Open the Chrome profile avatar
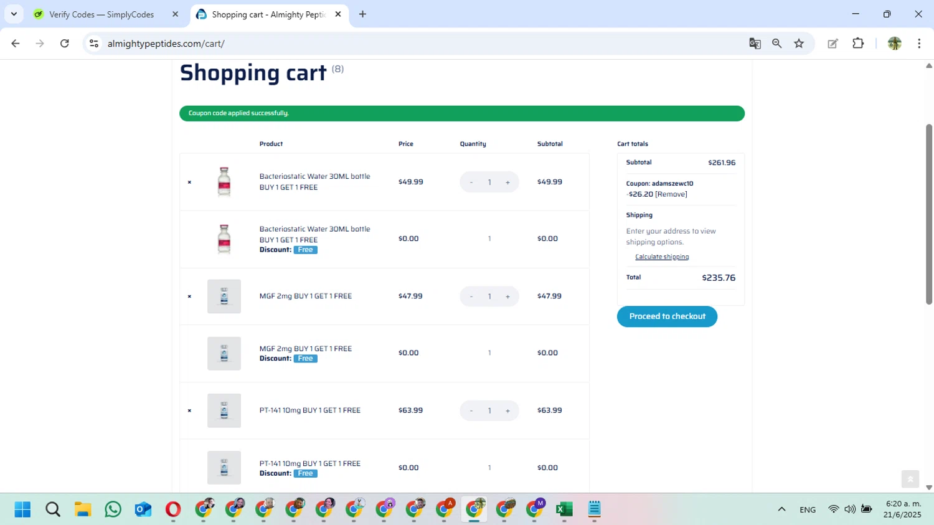Viewport: 934px width, 525px height. 895,44
